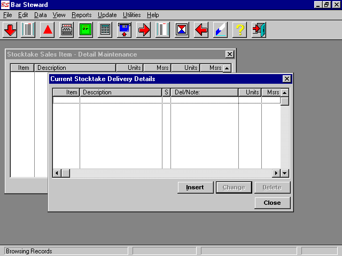Image resolution: width=342 pixels, height=256 pixels.
Task: Click the red left arrow toolbar icon
Action: pos(201,30)
